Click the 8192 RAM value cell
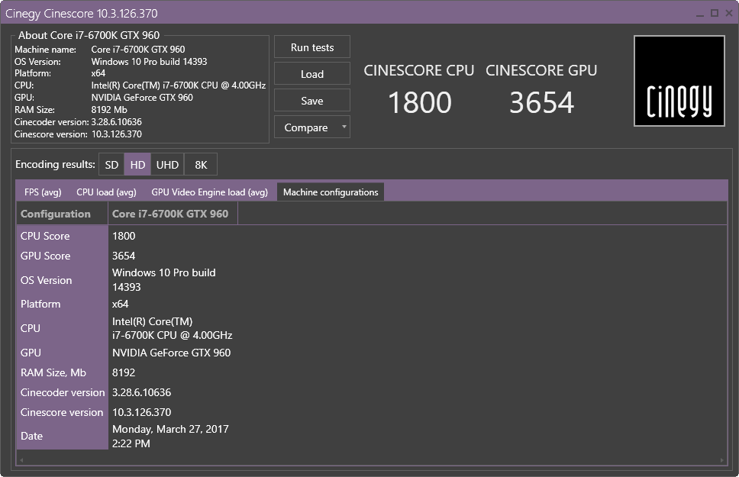 [x=124, y=373]
